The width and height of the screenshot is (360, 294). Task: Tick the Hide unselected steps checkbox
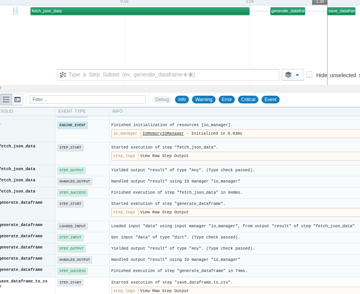click(309, 74)
